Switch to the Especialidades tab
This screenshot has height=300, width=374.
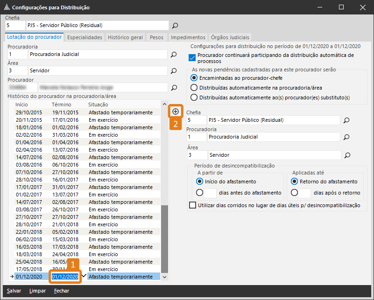pos(85,37)
